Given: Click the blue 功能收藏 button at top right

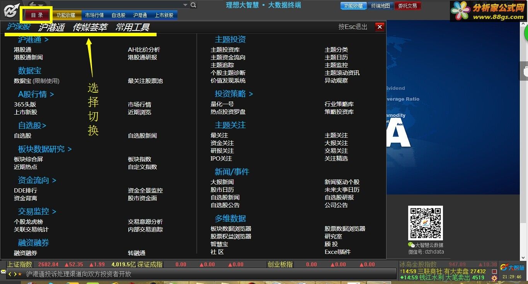Looking at the screenshot, I should coord(353,6).
